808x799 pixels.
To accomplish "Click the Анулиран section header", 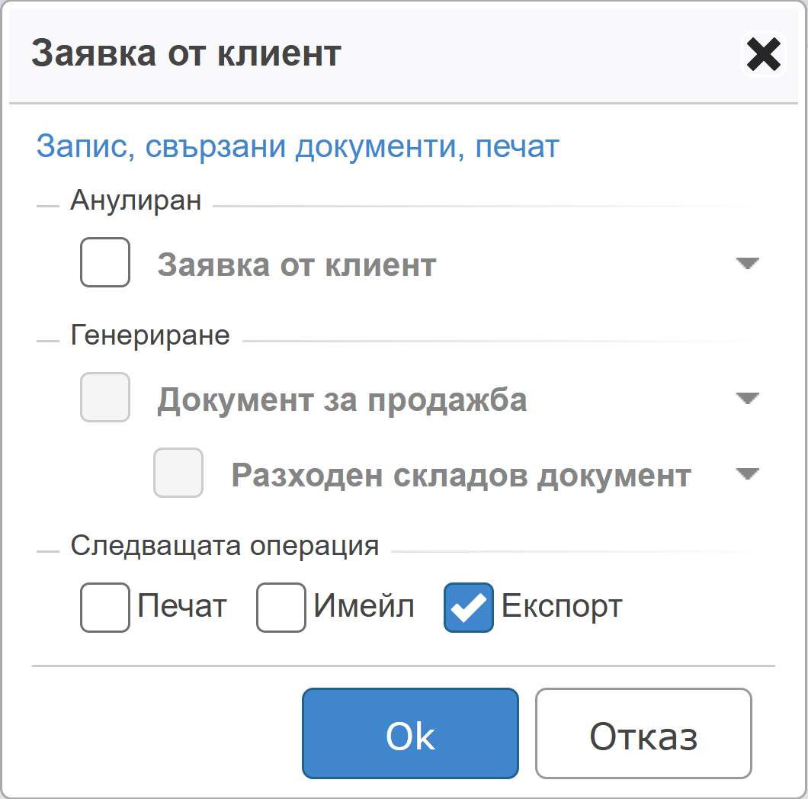I will click(x=136, y=201).
